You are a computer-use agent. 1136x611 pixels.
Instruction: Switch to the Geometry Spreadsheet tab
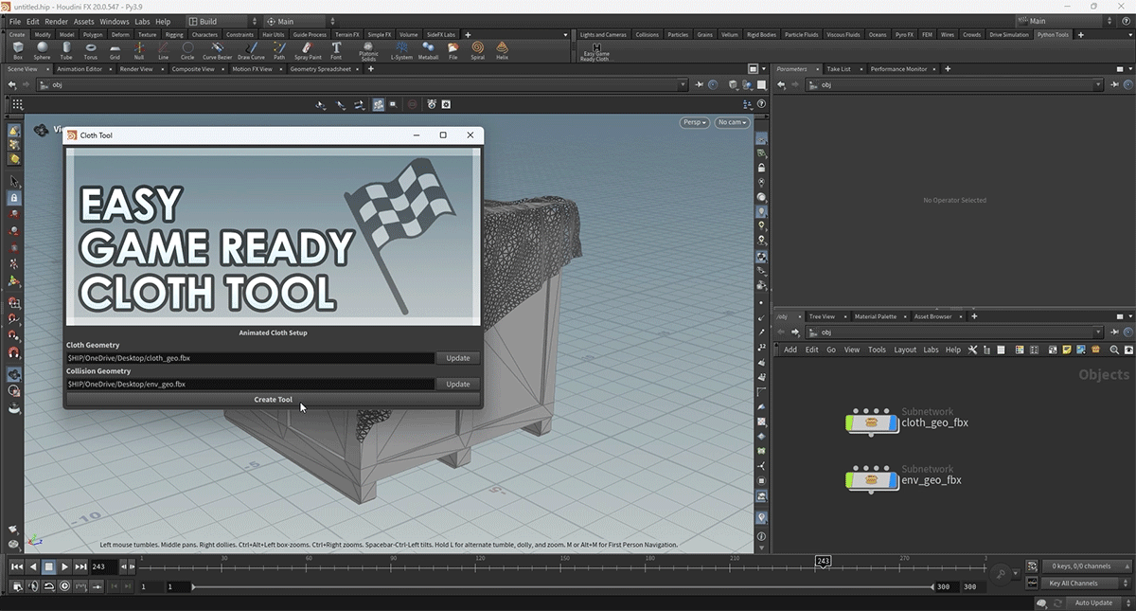pyautogui.click(x=320, y=69)
